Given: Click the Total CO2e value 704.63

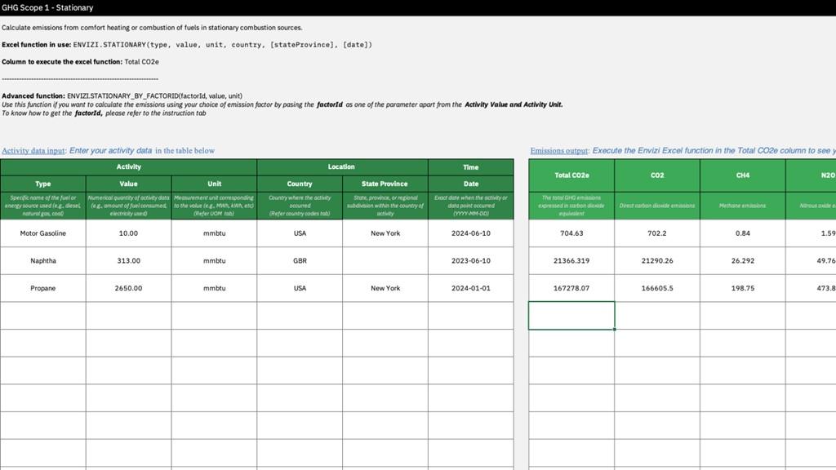Looking at the screenshot, I should 571,233.
